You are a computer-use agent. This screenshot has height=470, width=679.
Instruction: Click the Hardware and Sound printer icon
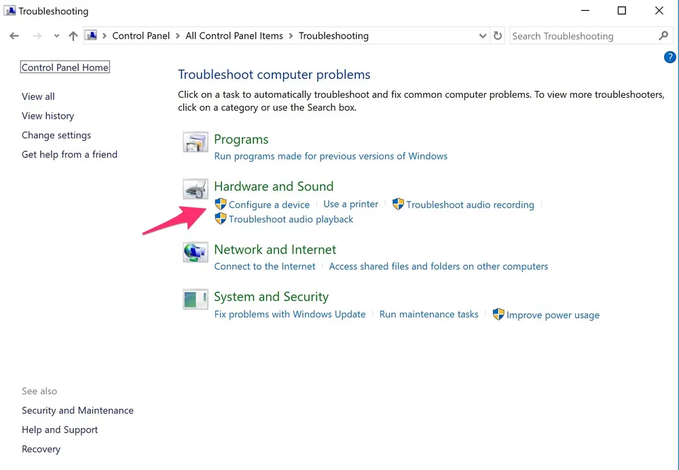(196, 189)
